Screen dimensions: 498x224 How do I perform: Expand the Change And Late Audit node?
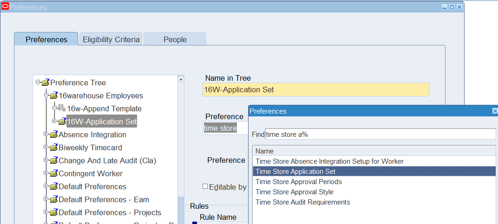tap(46, 160)
